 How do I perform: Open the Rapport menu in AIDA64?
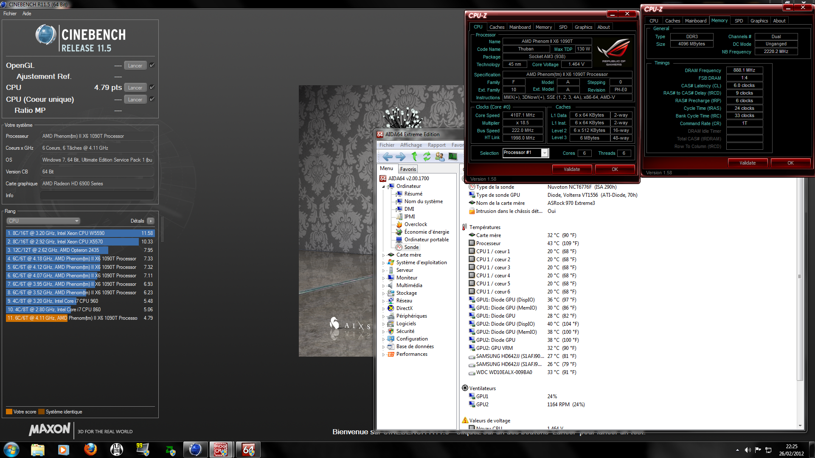tap(436, 145)
